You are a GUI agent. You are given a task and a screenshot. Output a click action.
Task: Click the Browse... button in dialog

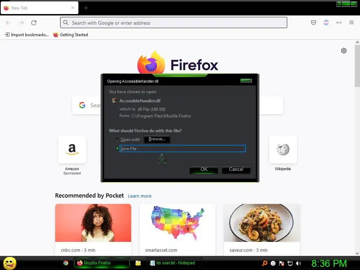click(157, 139)
